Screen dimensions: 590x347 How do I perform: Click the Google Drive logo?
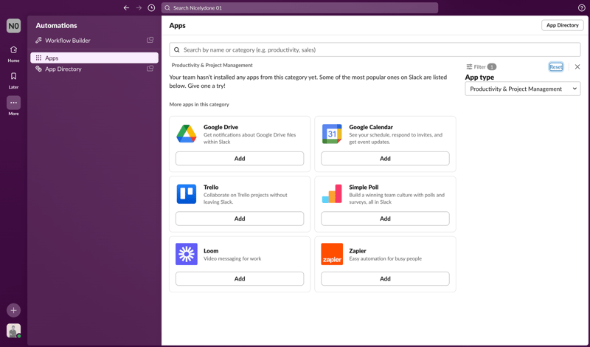click(187, 134)
